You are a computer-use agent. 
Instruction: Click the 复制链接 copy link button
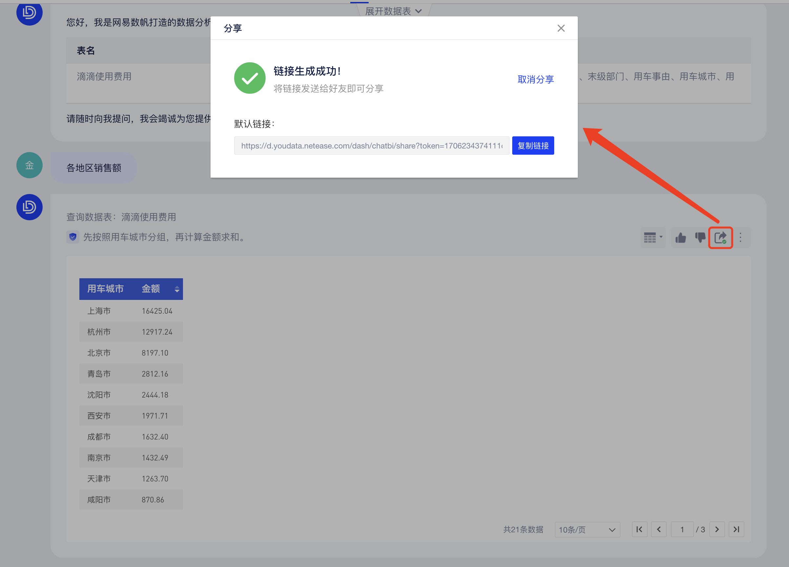click(533, 146)
